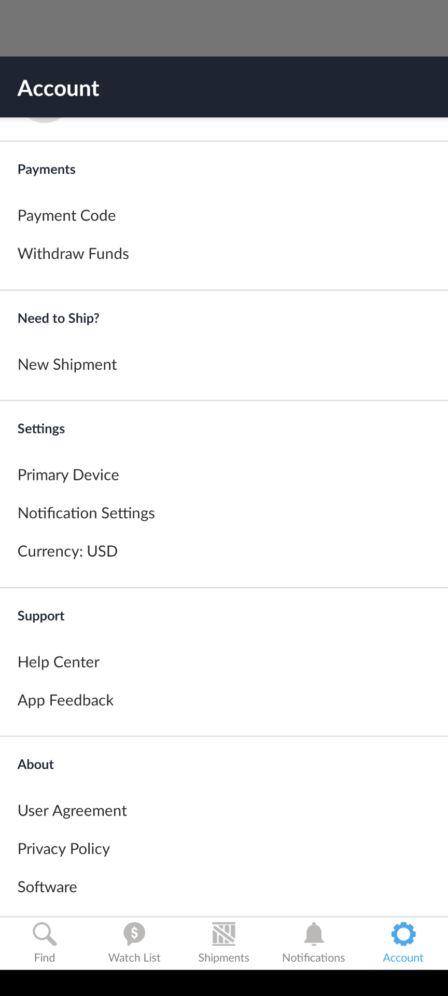Image resolution: width=448 pixels, height=996 pixels.
Task: Open Shipments using the package icon
Action: (223, 934)
